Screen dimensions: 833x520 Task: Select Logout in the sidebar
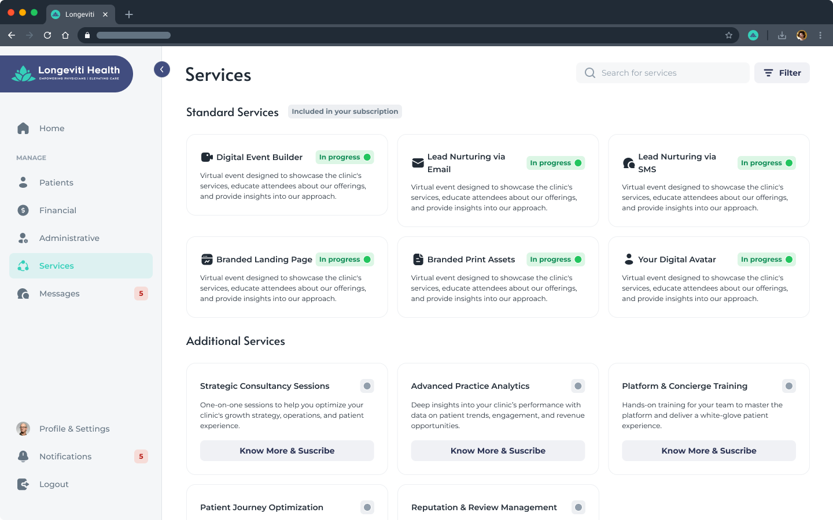[x=81, y=484]
